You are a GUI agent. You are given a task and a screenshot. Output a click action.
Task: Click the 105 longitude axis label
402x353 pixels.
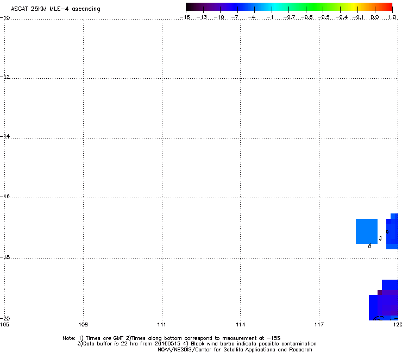click(4, 325)
